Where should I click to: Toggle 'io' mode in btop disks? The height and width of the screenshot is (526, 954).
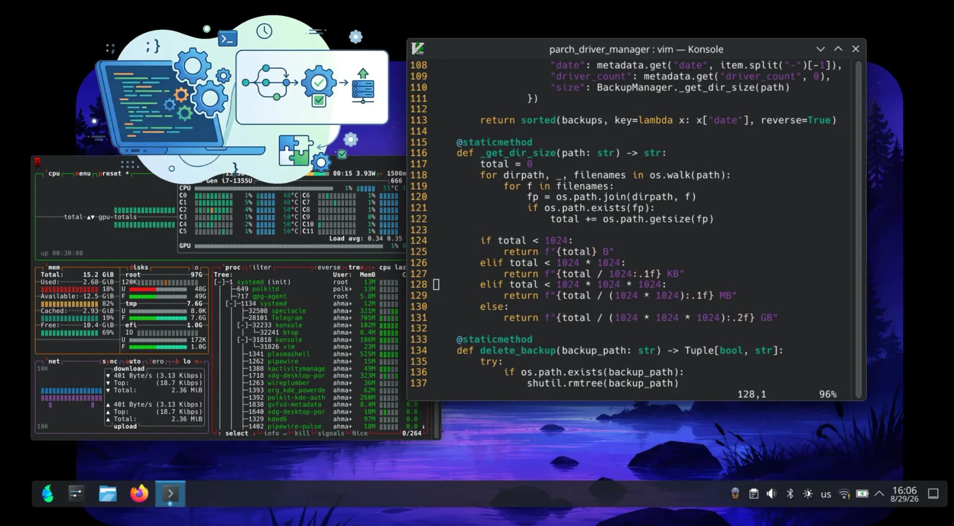point(195,267)
